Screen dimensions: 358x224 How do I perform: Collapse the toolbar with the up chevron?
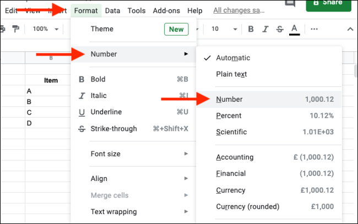349,29
